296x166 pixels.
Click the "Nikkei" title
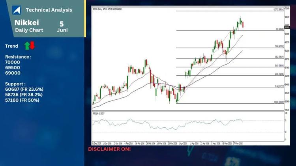26,22
